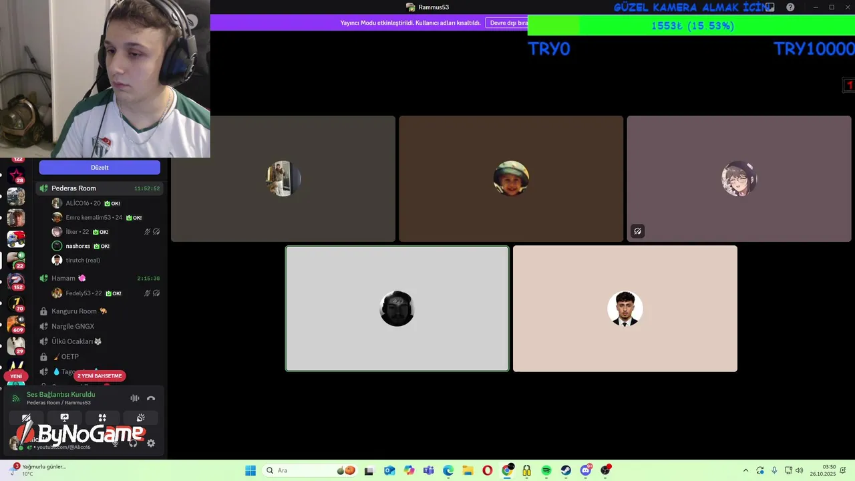Viewport: 855px width, 481px height.
Task: Click the camera-off icon on anime tile
Action: click(638, 231)
